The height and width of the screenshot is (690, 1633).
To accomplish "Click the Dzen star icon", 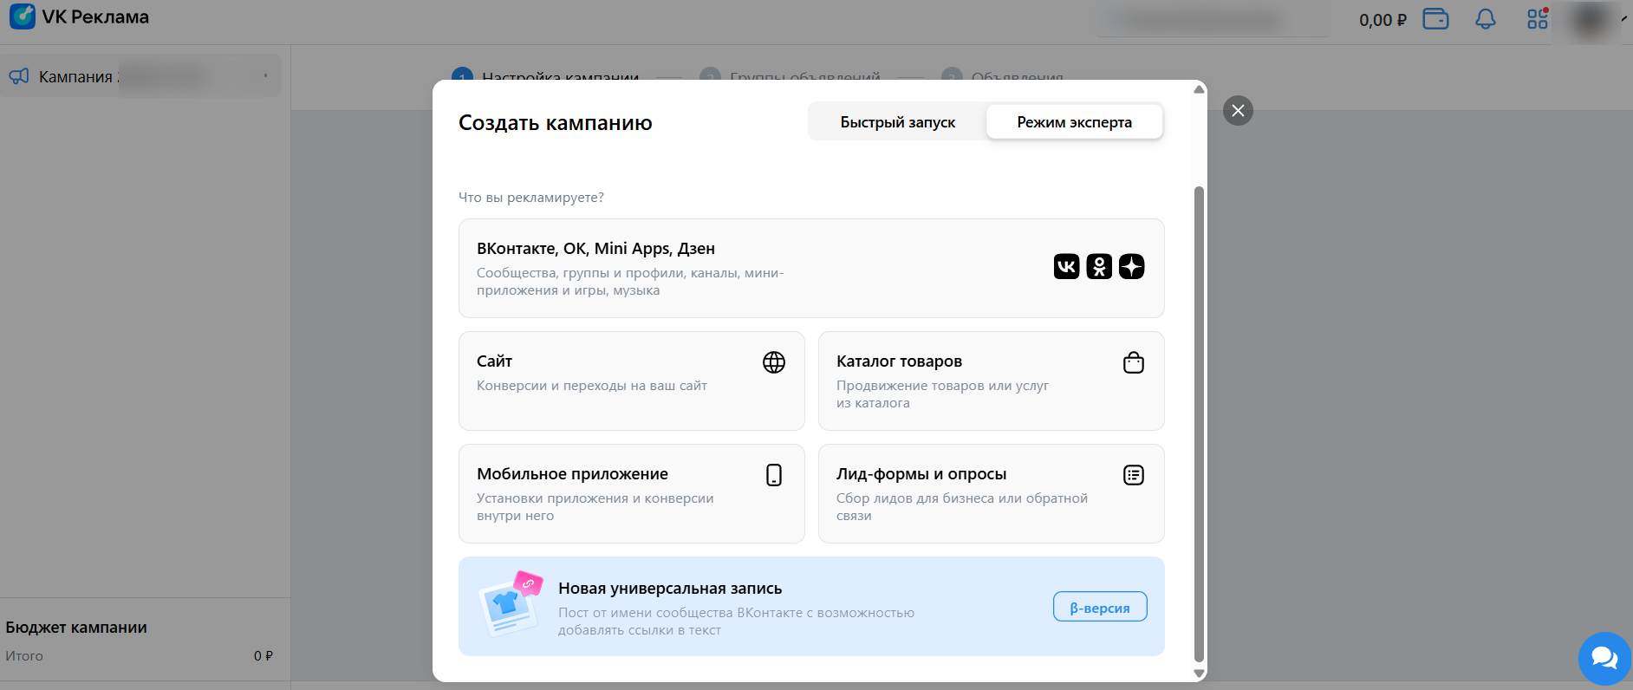I will 1131,266.
